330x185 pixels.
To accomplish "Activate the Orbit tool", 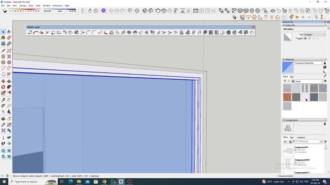I will pos(3,119).
